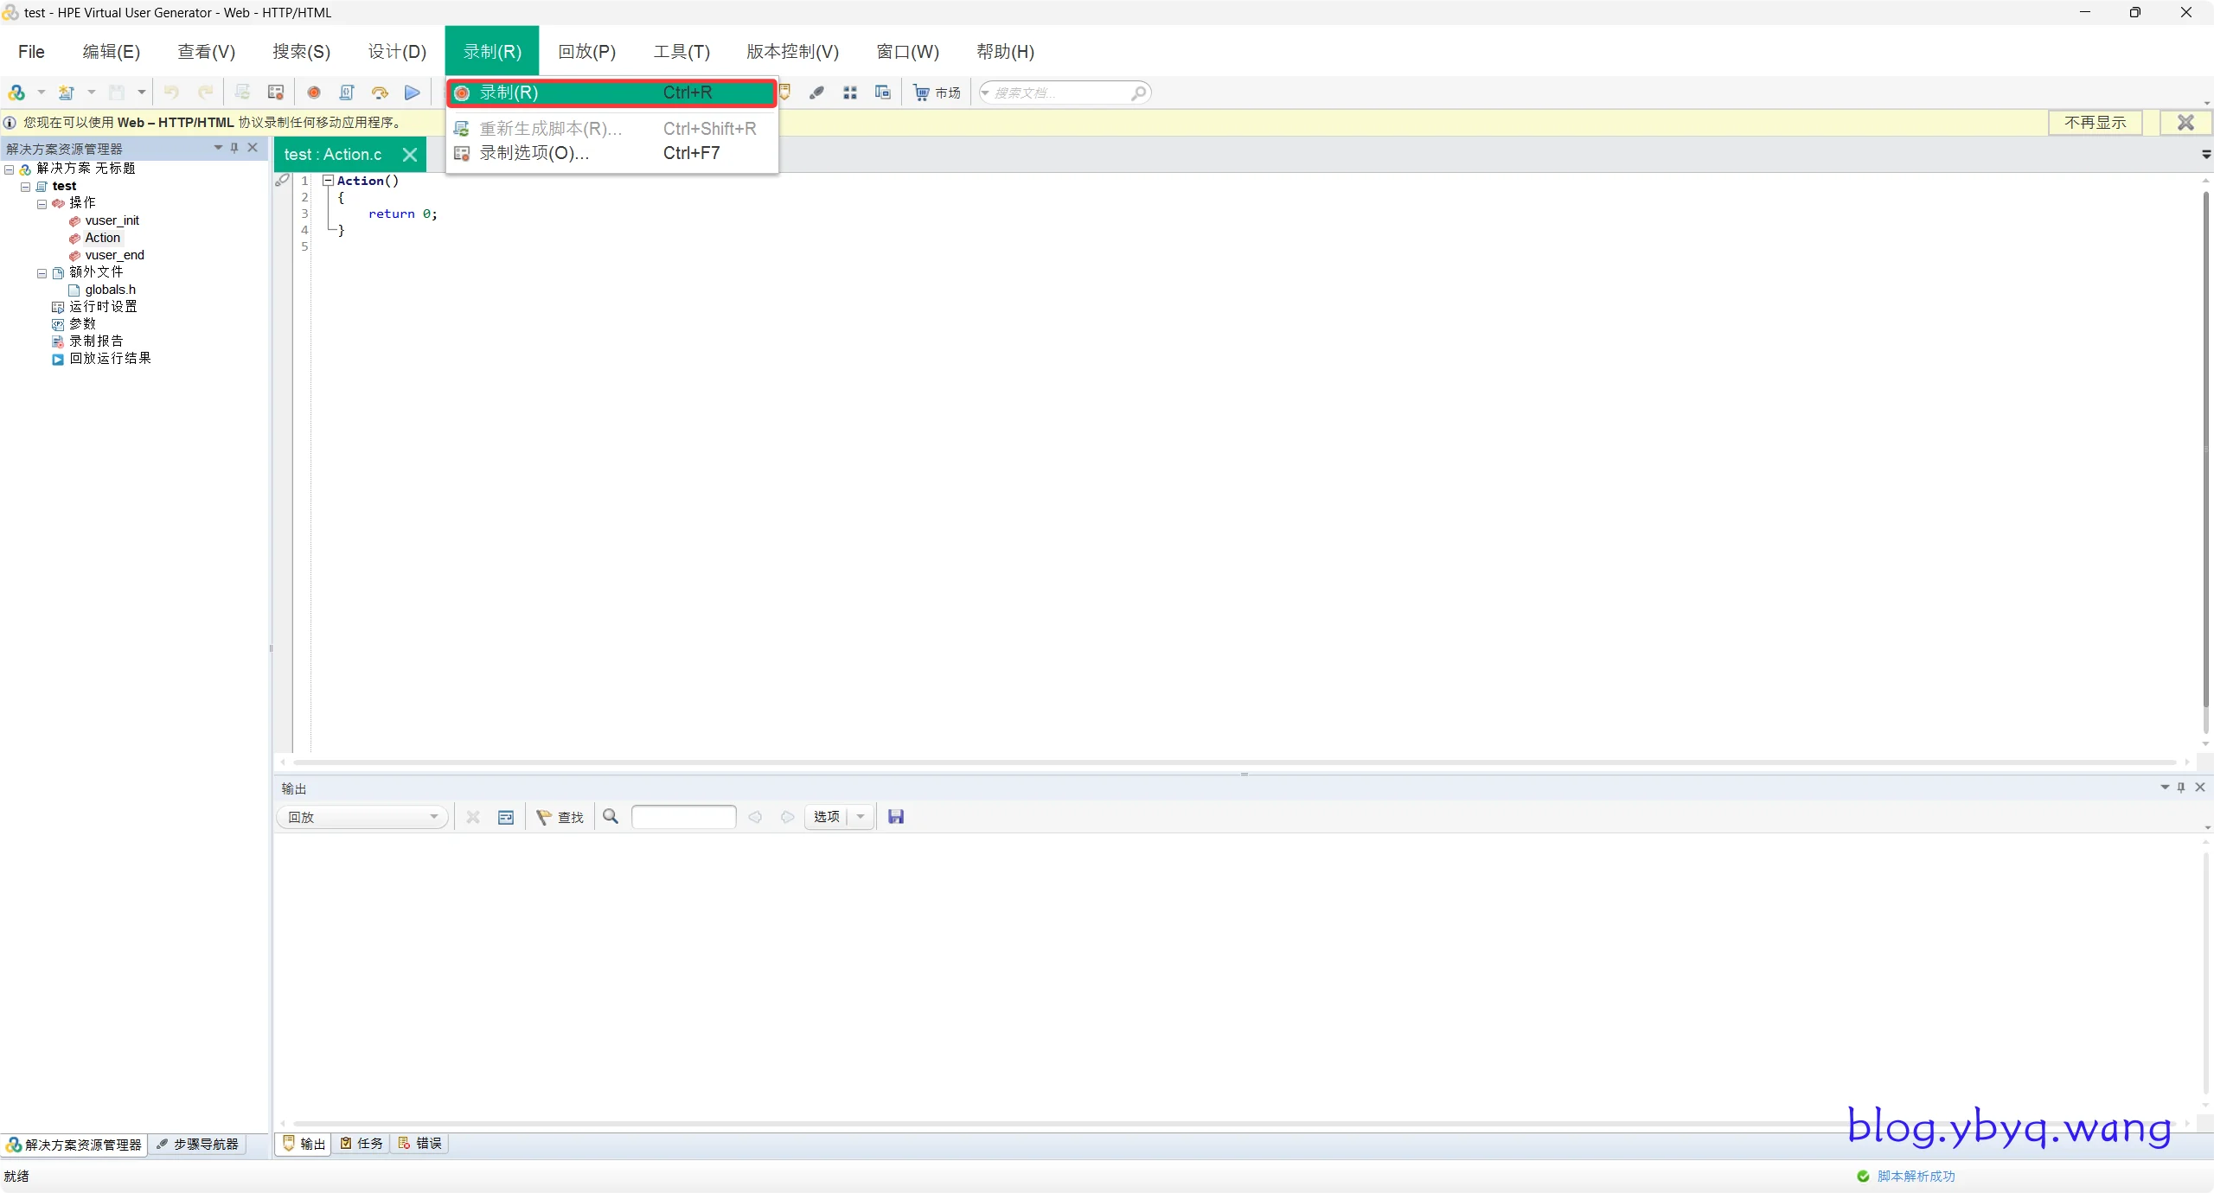Click the 查找 button in output toolbar

tap(560, 817)
